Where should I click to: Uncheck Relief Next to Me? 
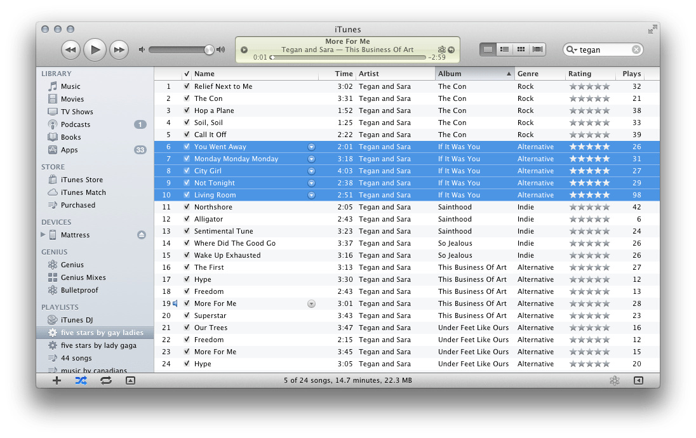186,86
